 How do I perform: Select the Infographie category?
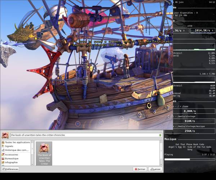(x=10, y=162)
